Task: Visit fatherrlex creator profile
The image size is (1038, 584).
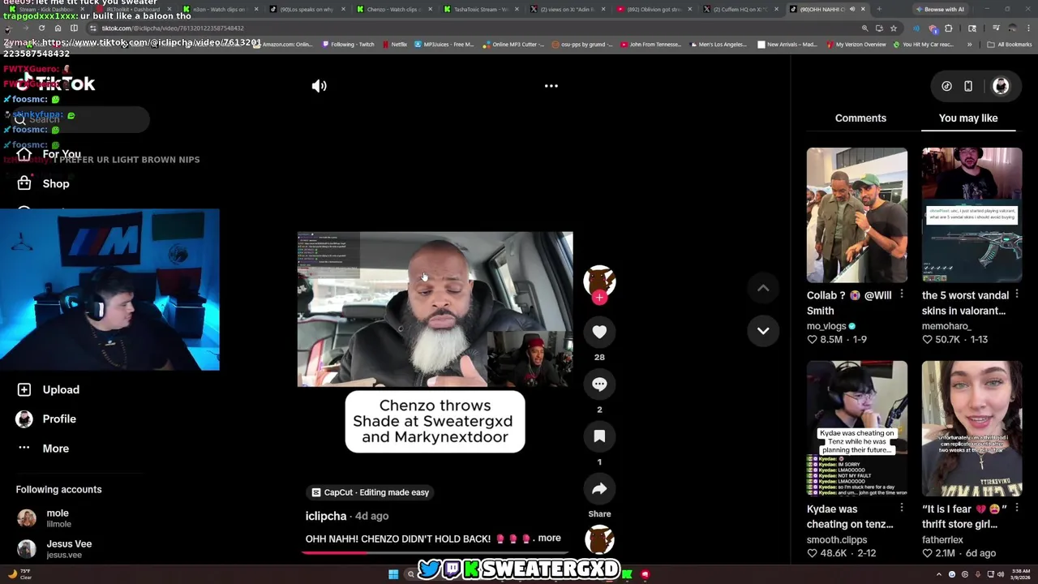Action: (x=942, y=540)
